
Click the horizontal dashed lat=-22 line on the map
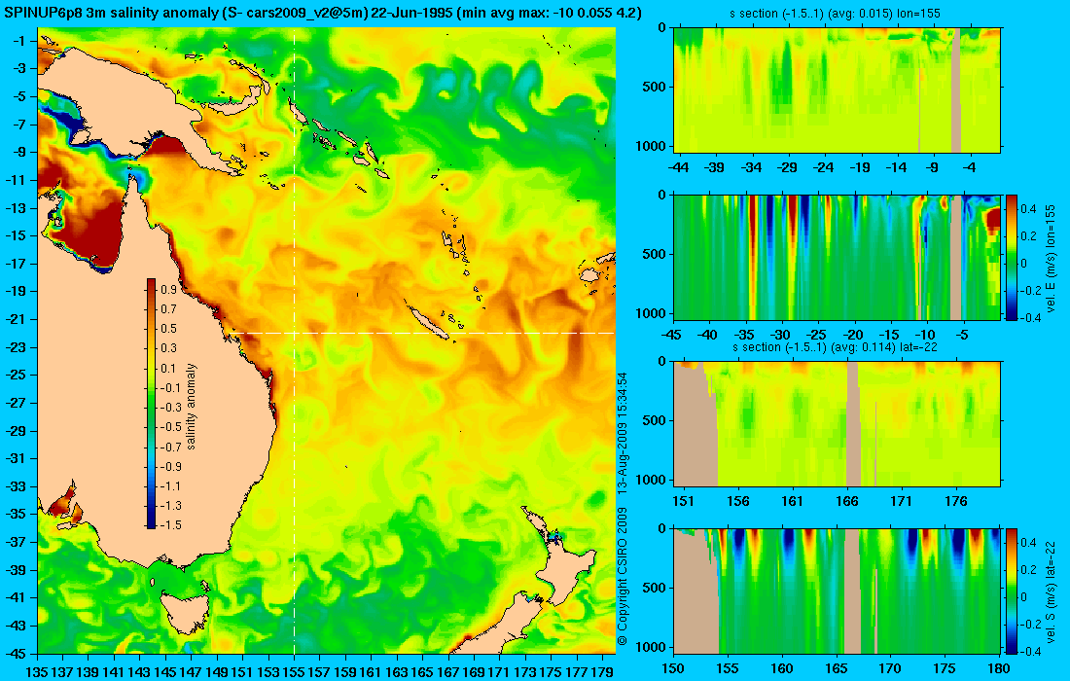pos(423,333)
